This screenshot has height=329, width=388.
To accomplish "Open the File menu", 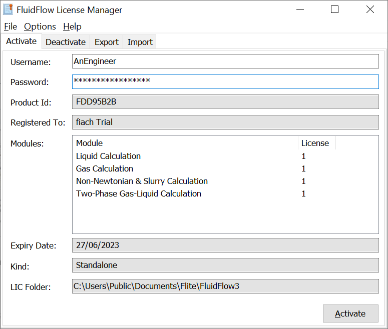I will tap(11, 26).
